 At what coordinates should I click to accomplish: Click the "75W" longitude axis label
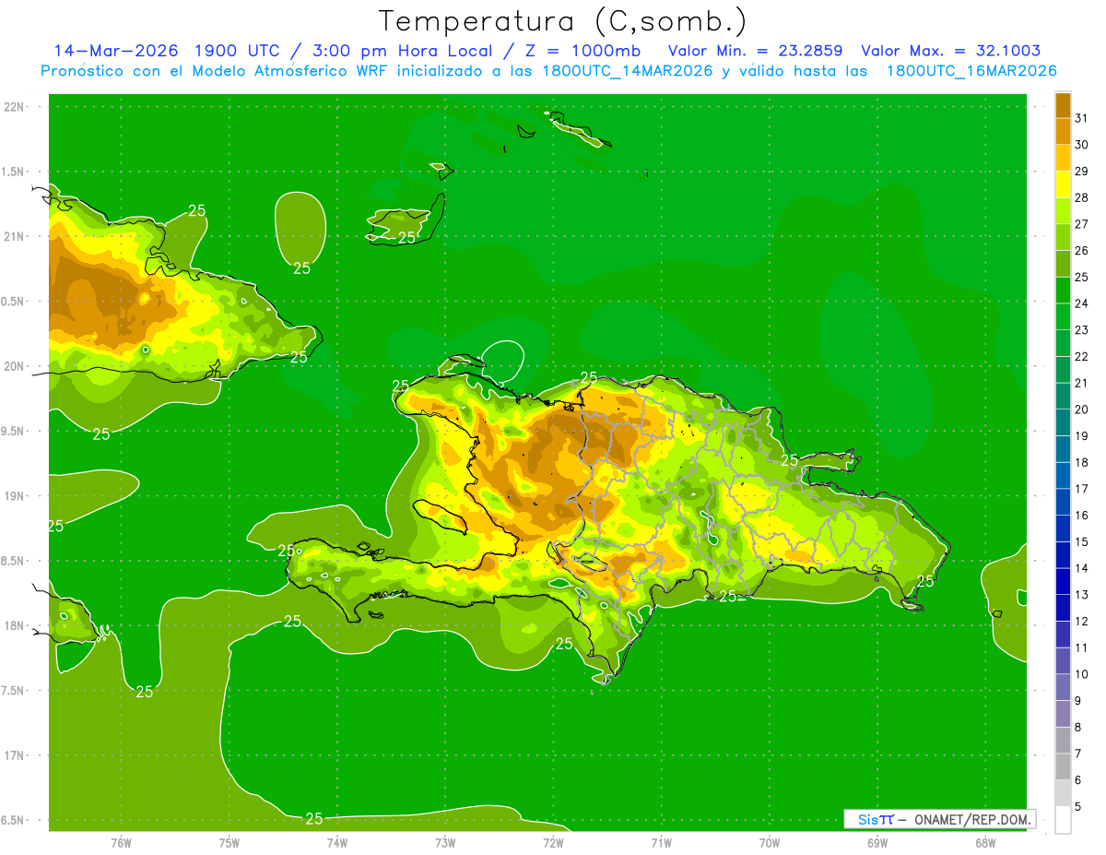coord(229,842)
